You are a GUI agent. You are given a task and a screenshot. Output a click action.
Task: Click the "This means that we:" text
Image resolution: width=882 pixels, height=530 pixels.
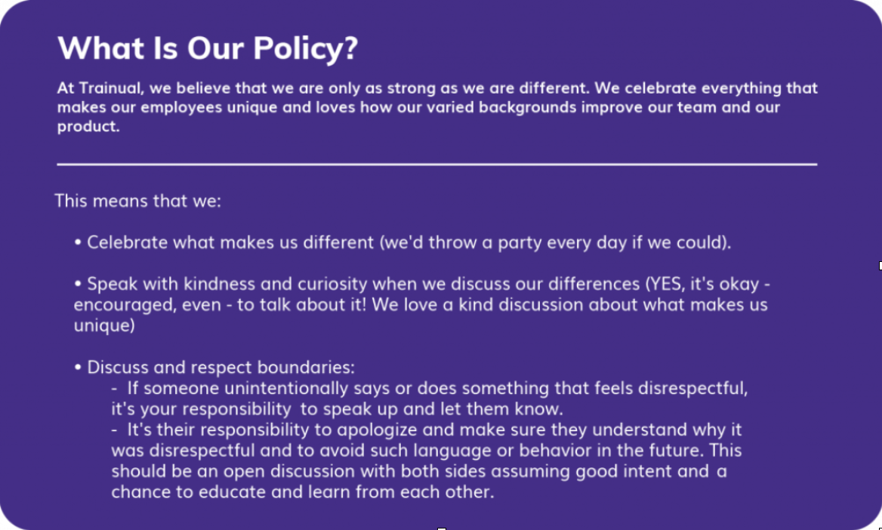137,202
